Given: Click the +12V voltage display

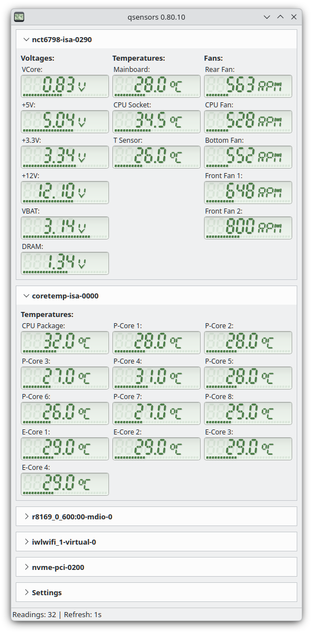Looking at the screenshot, I should point(65,192).
